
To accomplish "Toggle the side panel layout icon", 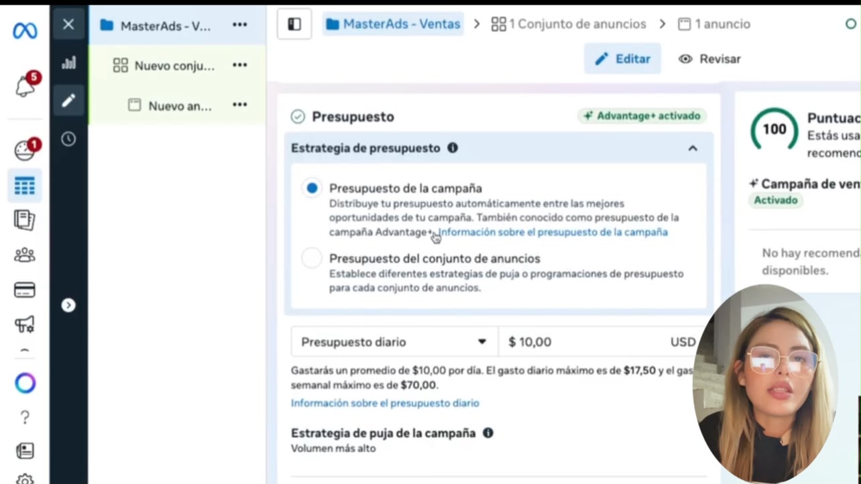I will [294, 24].
